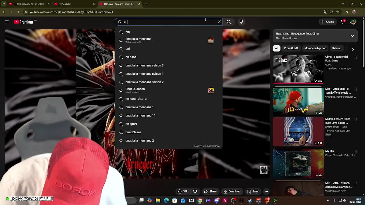Clear the search box with X
This screenshot has width=365, height=205.
[x=219, y=22]
